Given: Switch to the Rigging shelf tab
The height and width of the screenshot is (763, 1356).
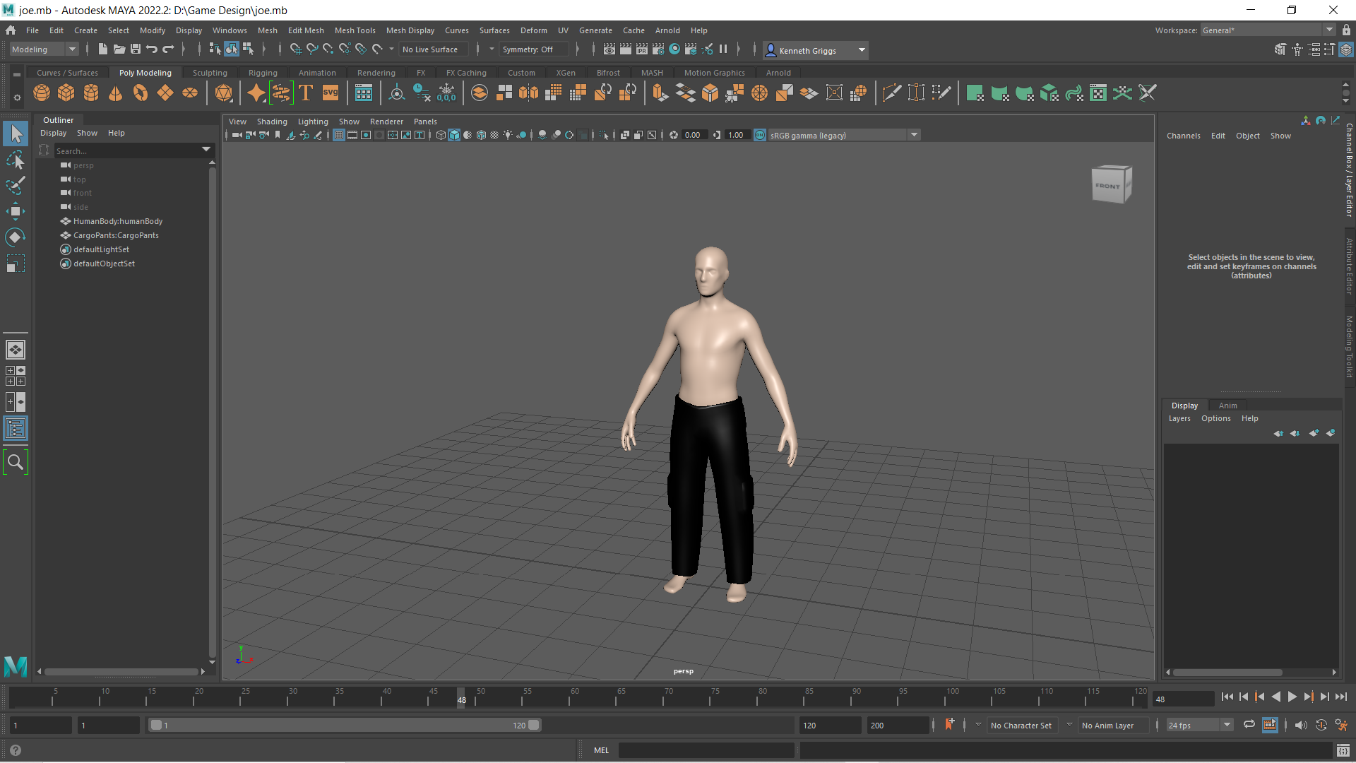Looking at the screenshot, I should pos(263,73).
